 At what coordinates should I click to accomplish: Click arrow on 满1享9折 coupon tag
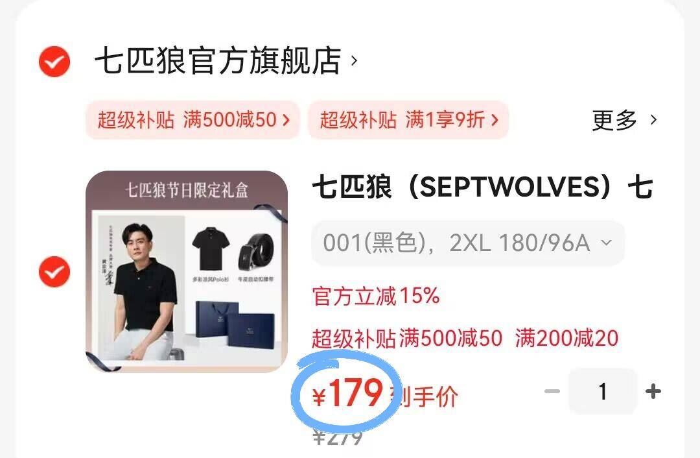point(494,120)
